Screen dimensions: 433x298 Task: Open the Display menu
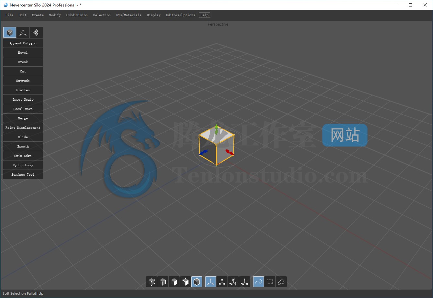coord(154,15)
